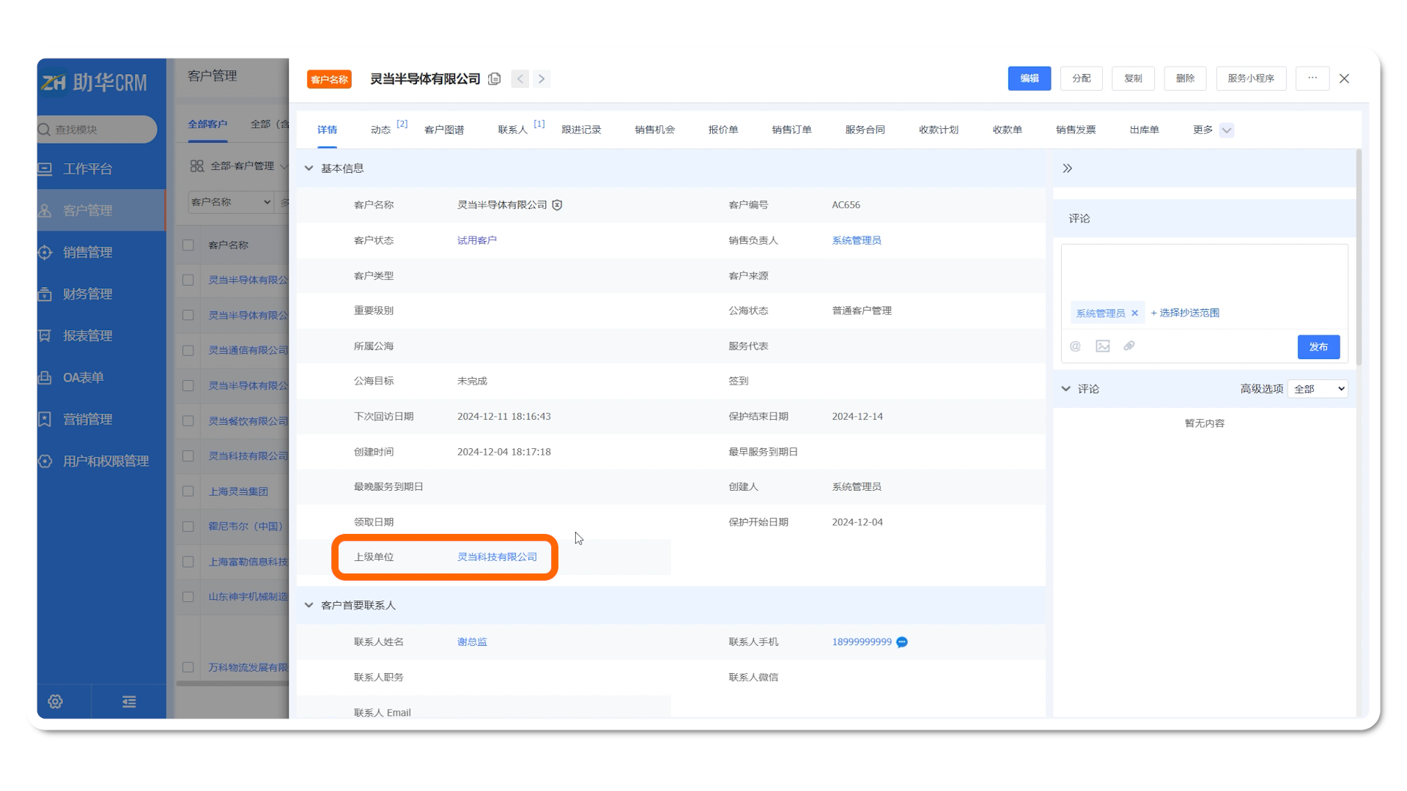Click the @ mention icon in comment box

(x=1075, y=346)
